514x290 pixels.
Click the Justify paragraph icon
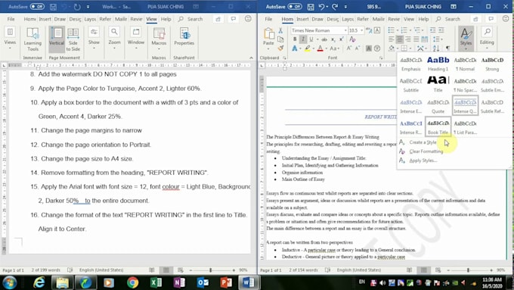coord(416,39)
